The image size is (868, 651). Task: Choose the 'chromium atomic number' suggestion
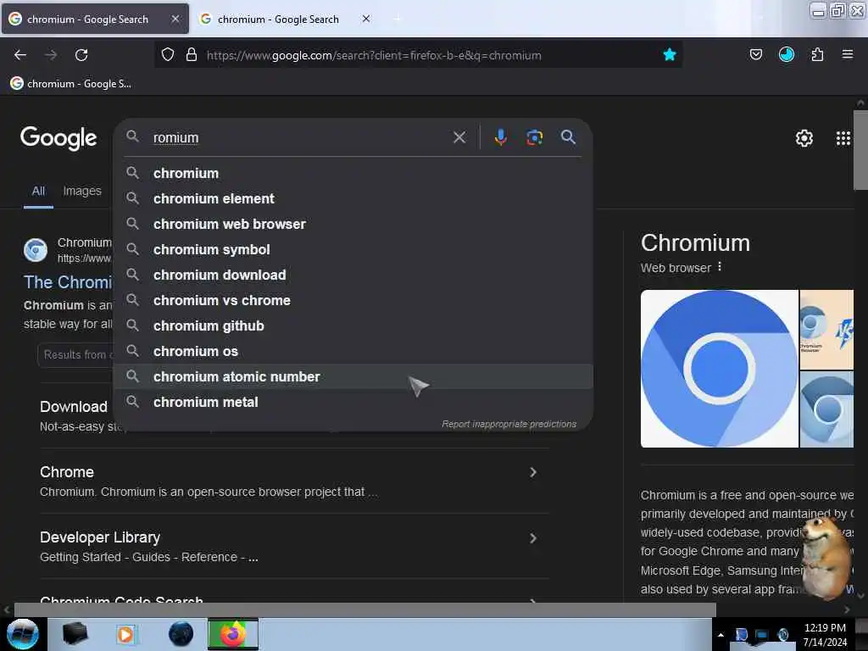pyautogui.click(x=353, y=377)
